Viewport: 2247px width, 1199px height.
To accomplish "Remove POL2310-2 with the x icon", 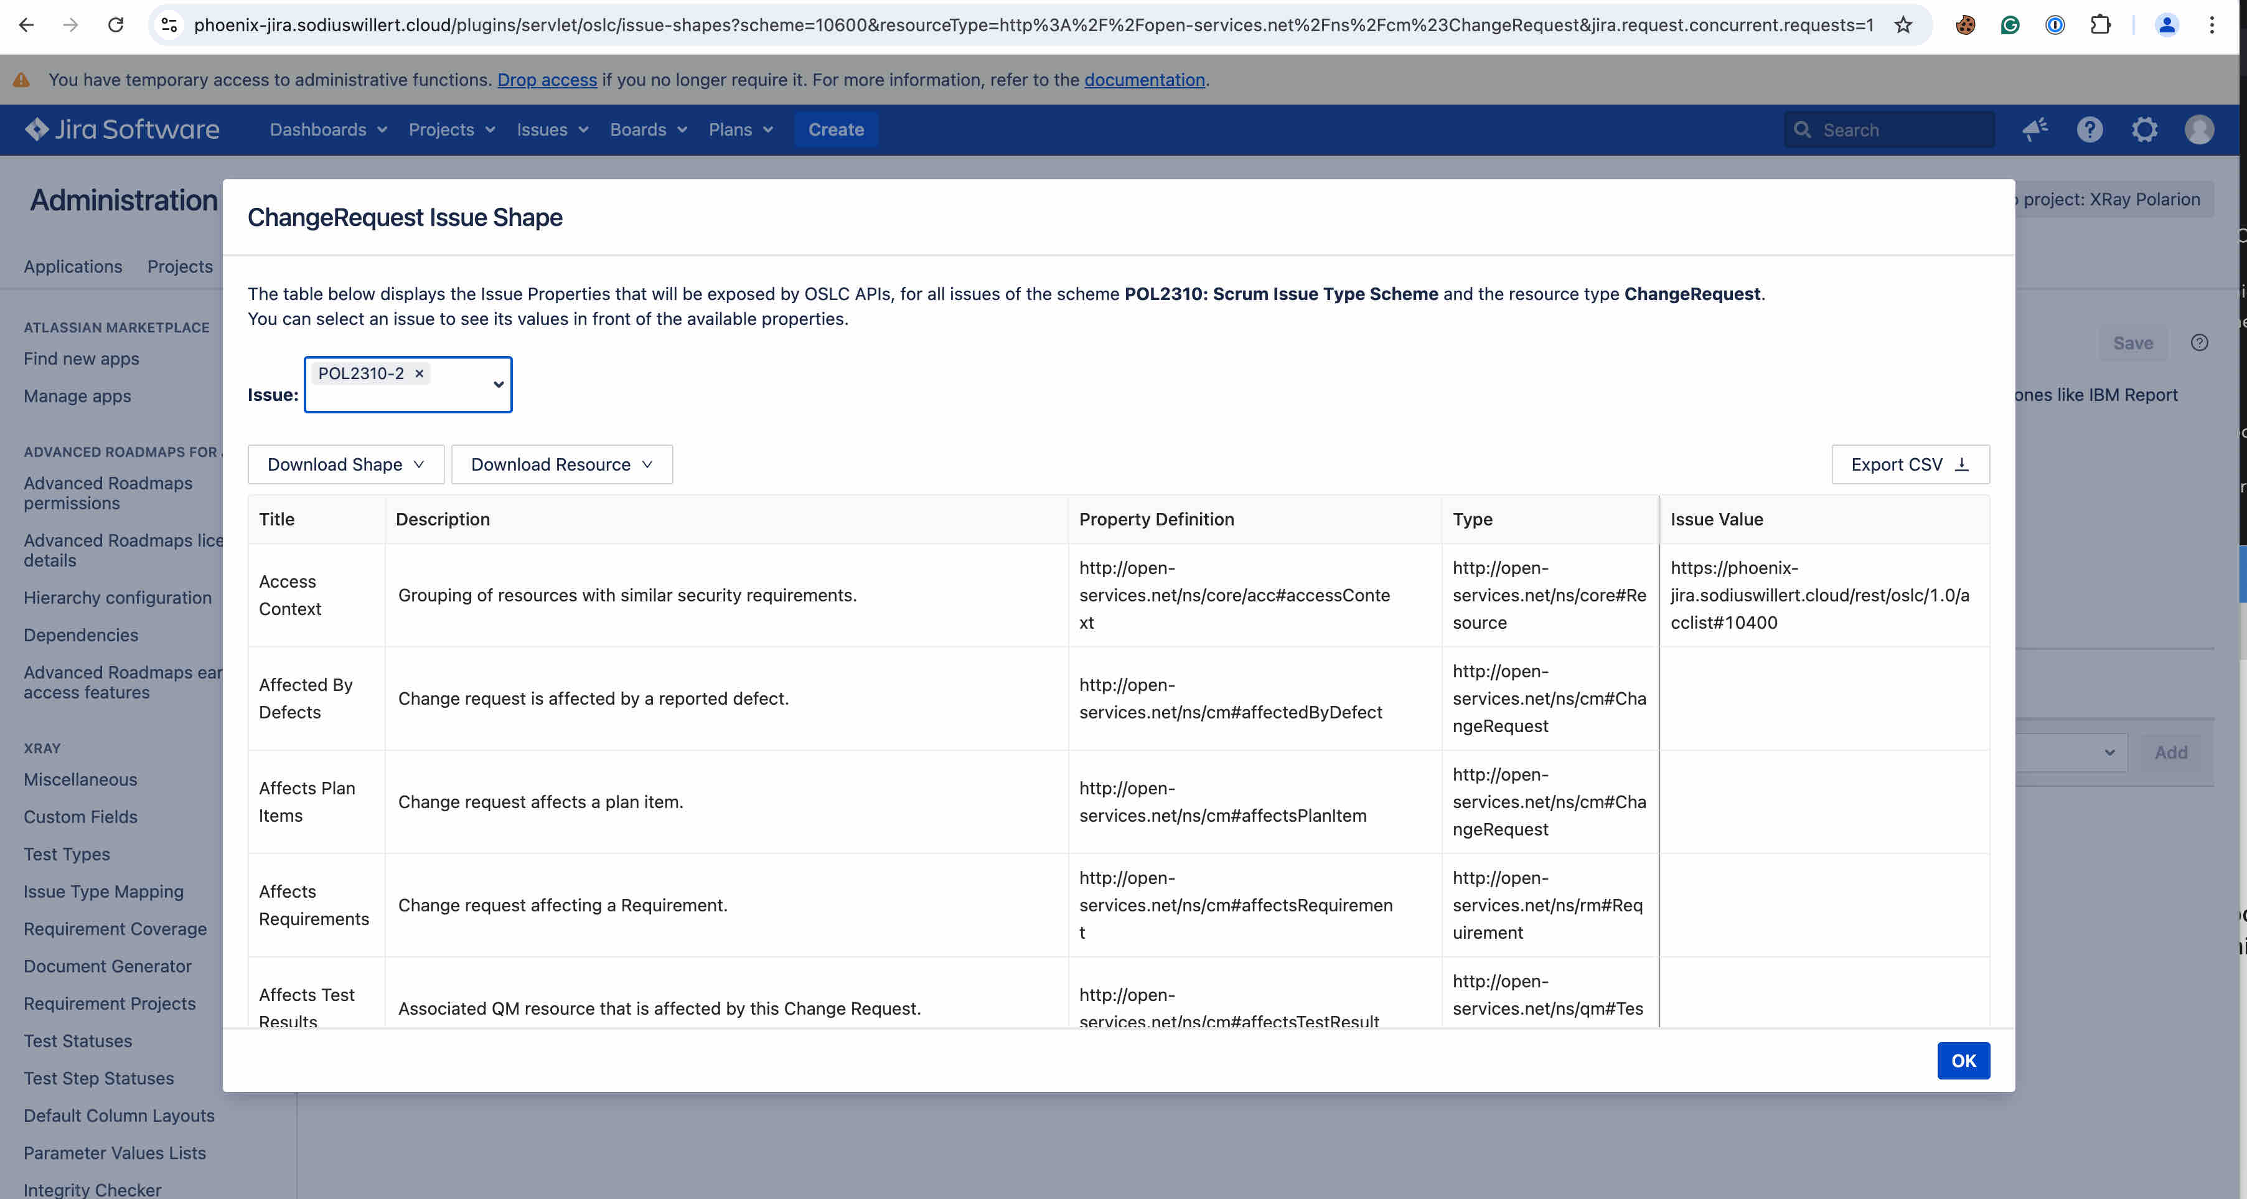I will (419, 374).
